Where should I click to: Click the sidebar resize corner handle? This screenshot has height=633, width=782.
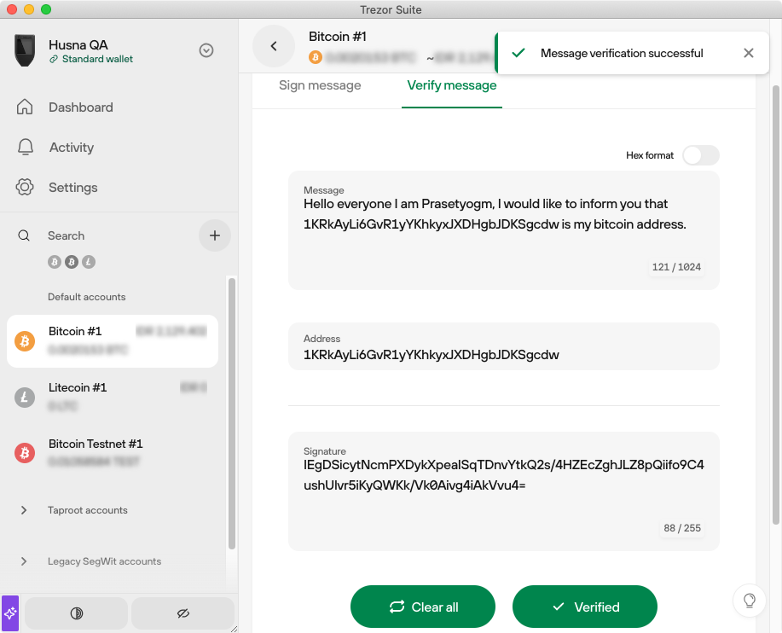pos(234,629)
